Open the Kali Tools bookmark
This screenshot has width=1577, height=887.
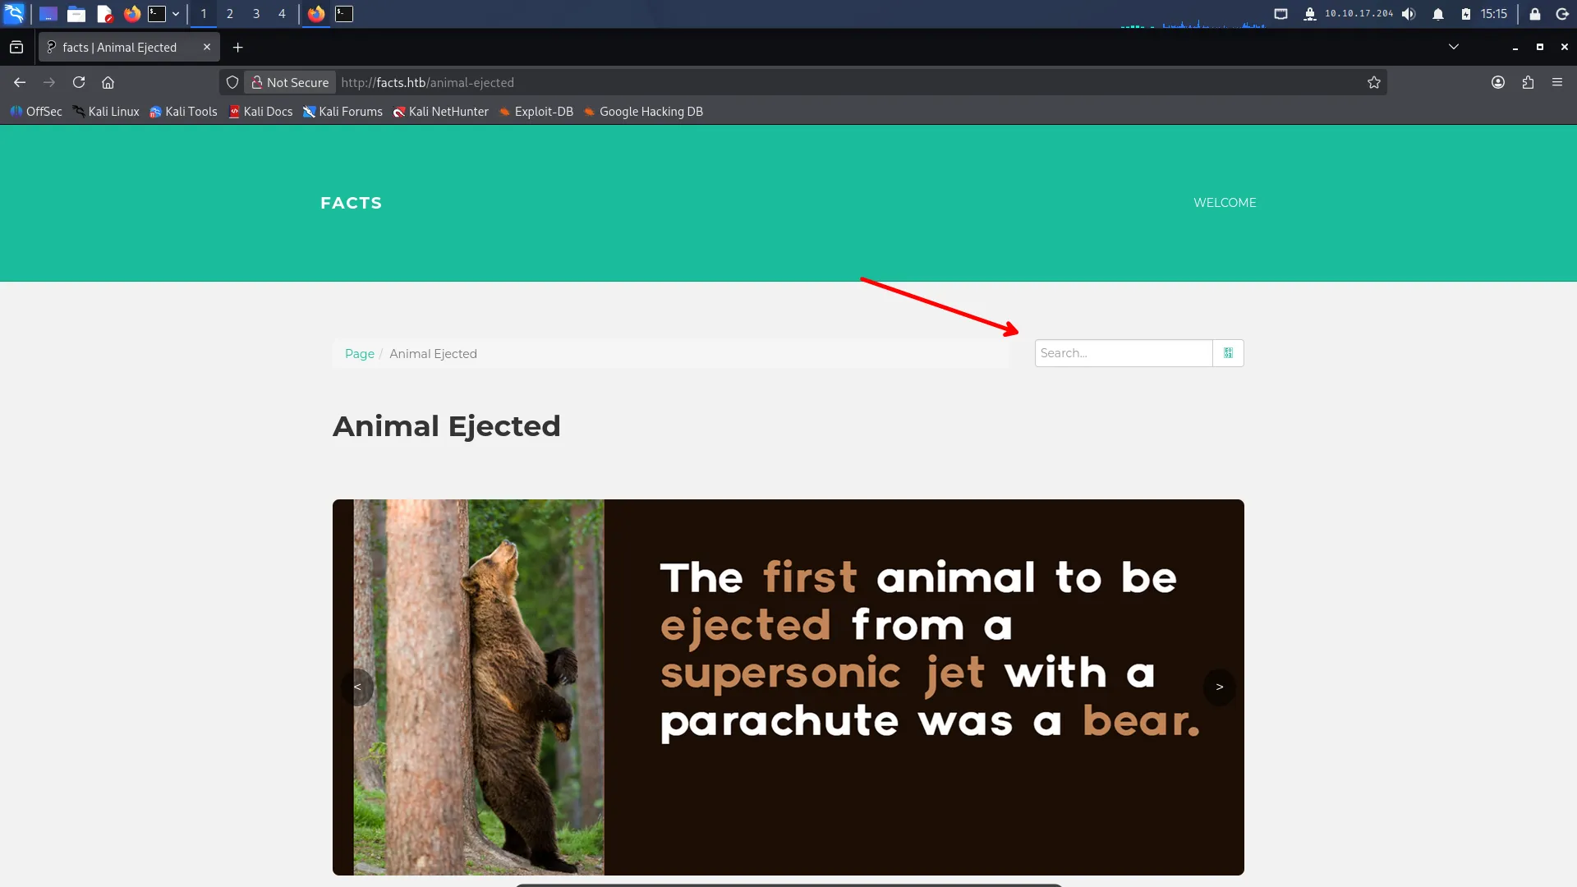pos(183,112)
